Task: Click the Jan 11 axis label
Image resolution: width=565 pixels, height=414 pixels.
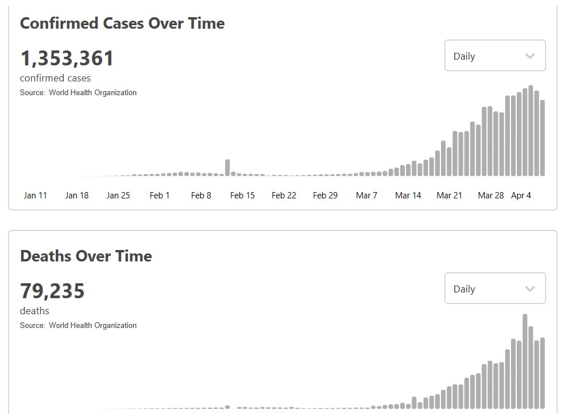Action: click(x=36, y=196)
